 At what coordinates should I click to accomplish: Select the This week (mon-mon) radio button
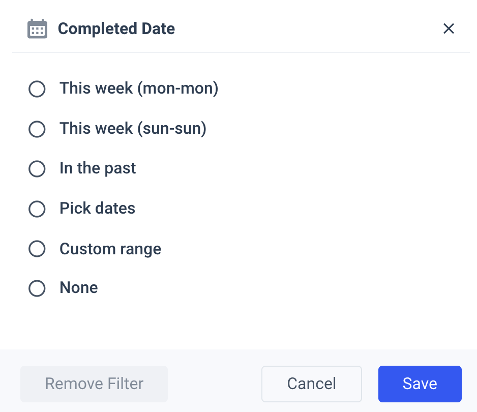point(37,89)
